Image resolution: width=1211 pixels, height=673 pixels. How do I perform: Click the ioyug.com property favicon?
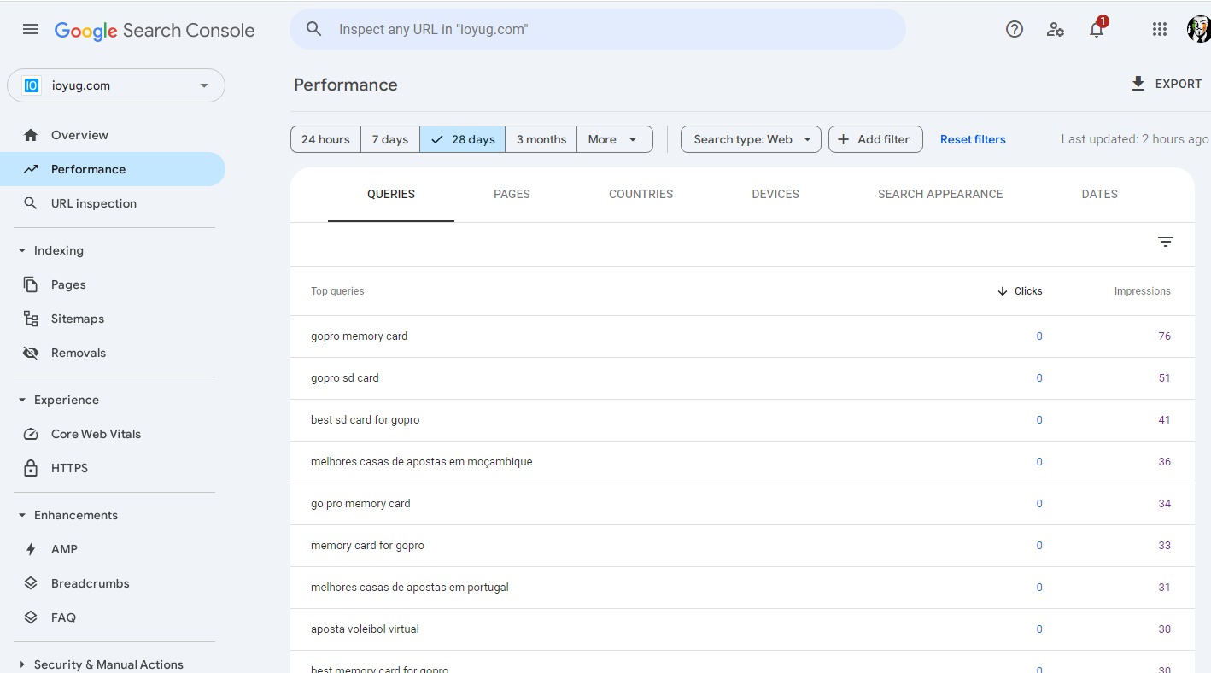[32, 85]
